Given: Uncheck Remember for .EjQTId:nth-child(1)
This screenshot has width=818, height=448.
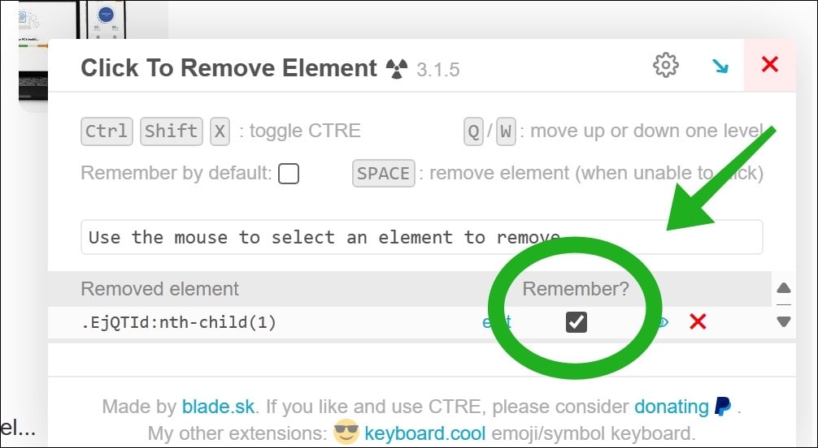Looking at the screenshot, I should pyautogui.click(x=576, y=322).
